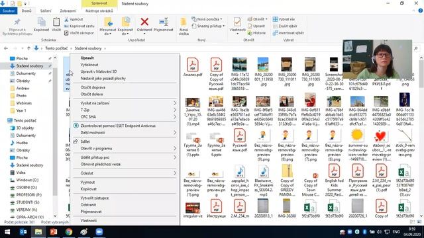424x238 pixels.
Task: Click Kopírovat cestu in ribbon
Action: coord(79,26)
